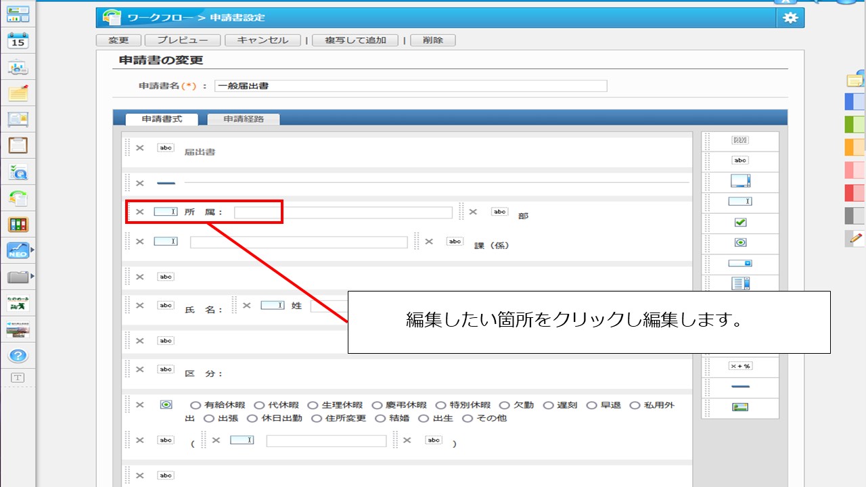The width and height of the screenshot is (866, 487).
Task: Open the binder files icon in sidebar
Action: [x=18, y=225]
